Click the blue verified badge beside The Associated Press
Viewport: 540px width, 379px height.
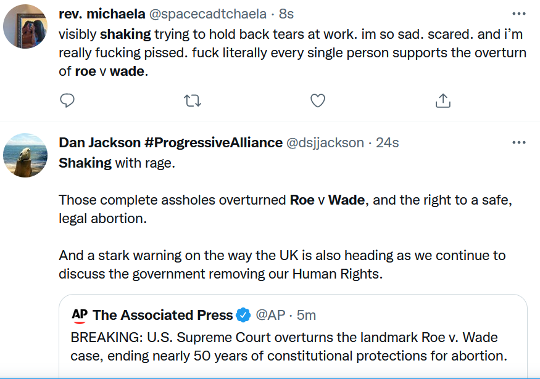(244, 316)
